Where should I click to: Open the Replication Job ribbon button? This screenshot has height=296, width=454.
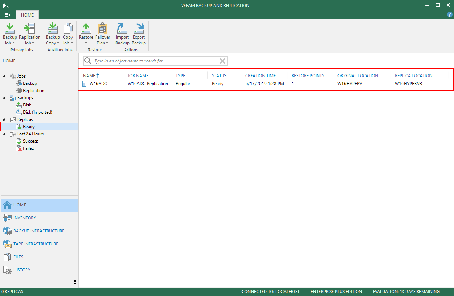point(30,34)
